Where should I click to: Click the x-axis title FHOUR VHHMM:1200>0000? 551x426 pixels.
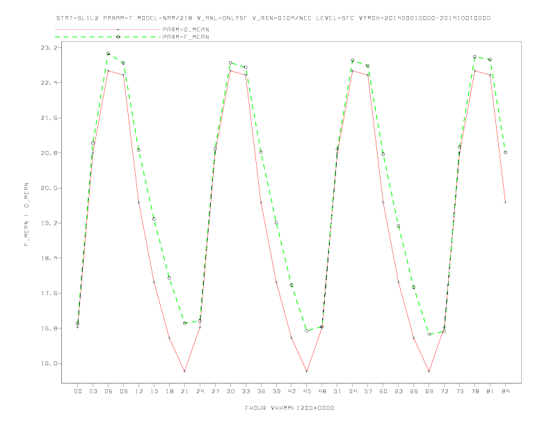pyautogui.click(x=289, y=408)
